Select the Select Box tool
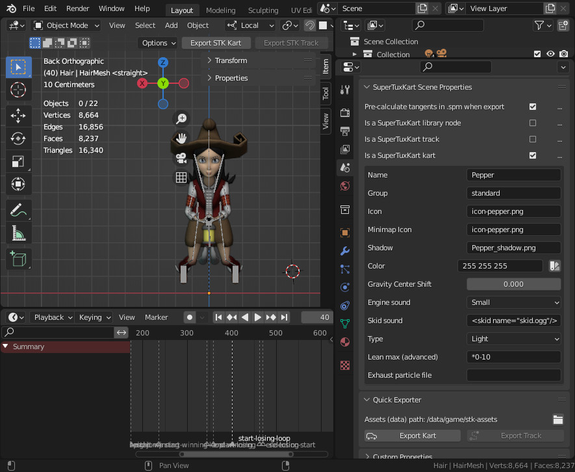 [x=18, y=67]
